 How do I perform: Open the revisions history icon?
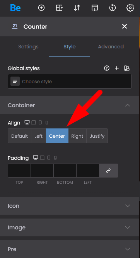(113, 8)
